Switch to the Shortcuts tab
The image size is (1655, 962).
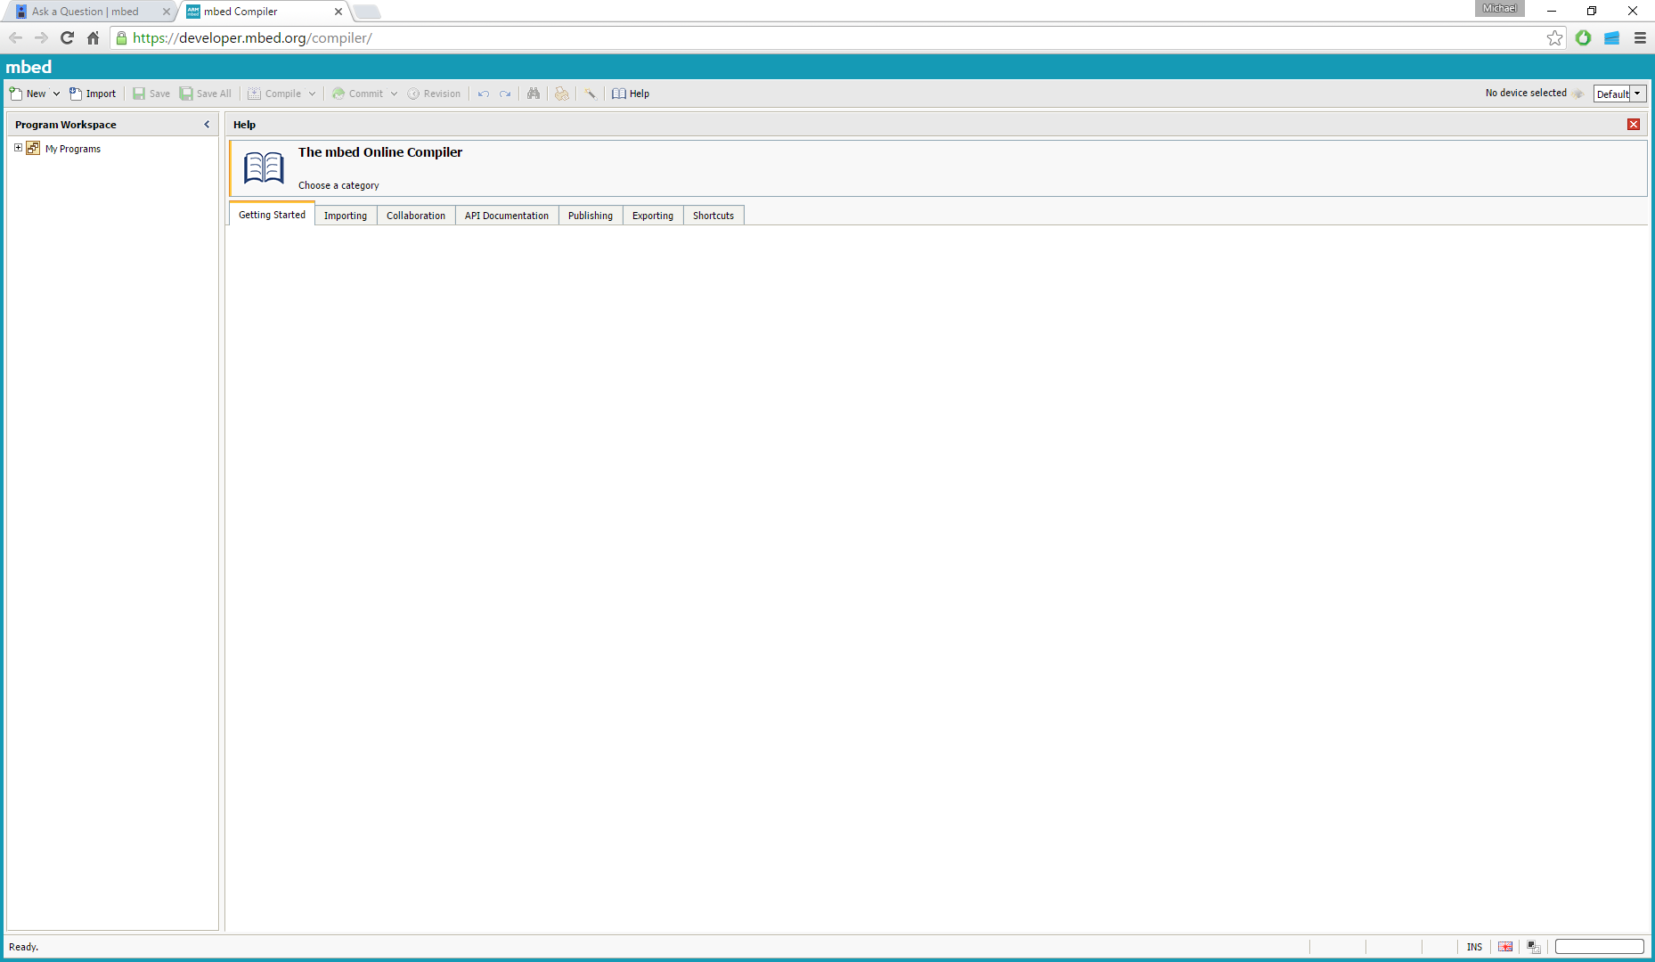click(x=713, y=216)
